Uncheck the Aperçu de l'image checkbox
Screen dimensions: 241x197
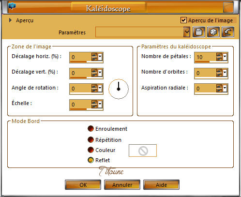click(x=183, y=20)
